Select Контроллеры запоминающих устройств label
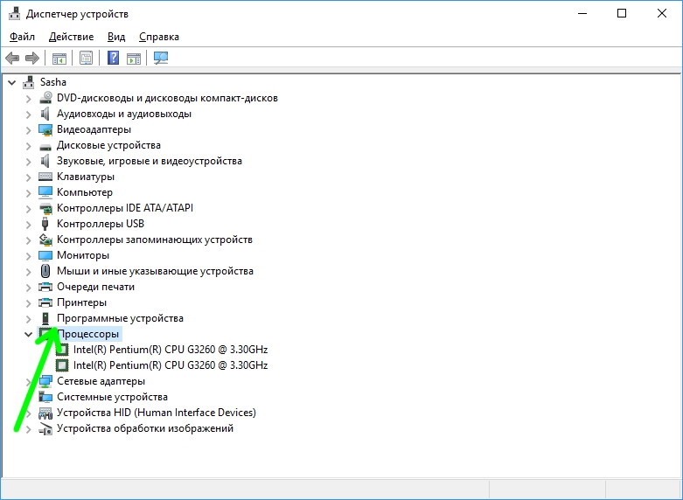The height and width of the screenshot is (500, 683). pos(155,240)
